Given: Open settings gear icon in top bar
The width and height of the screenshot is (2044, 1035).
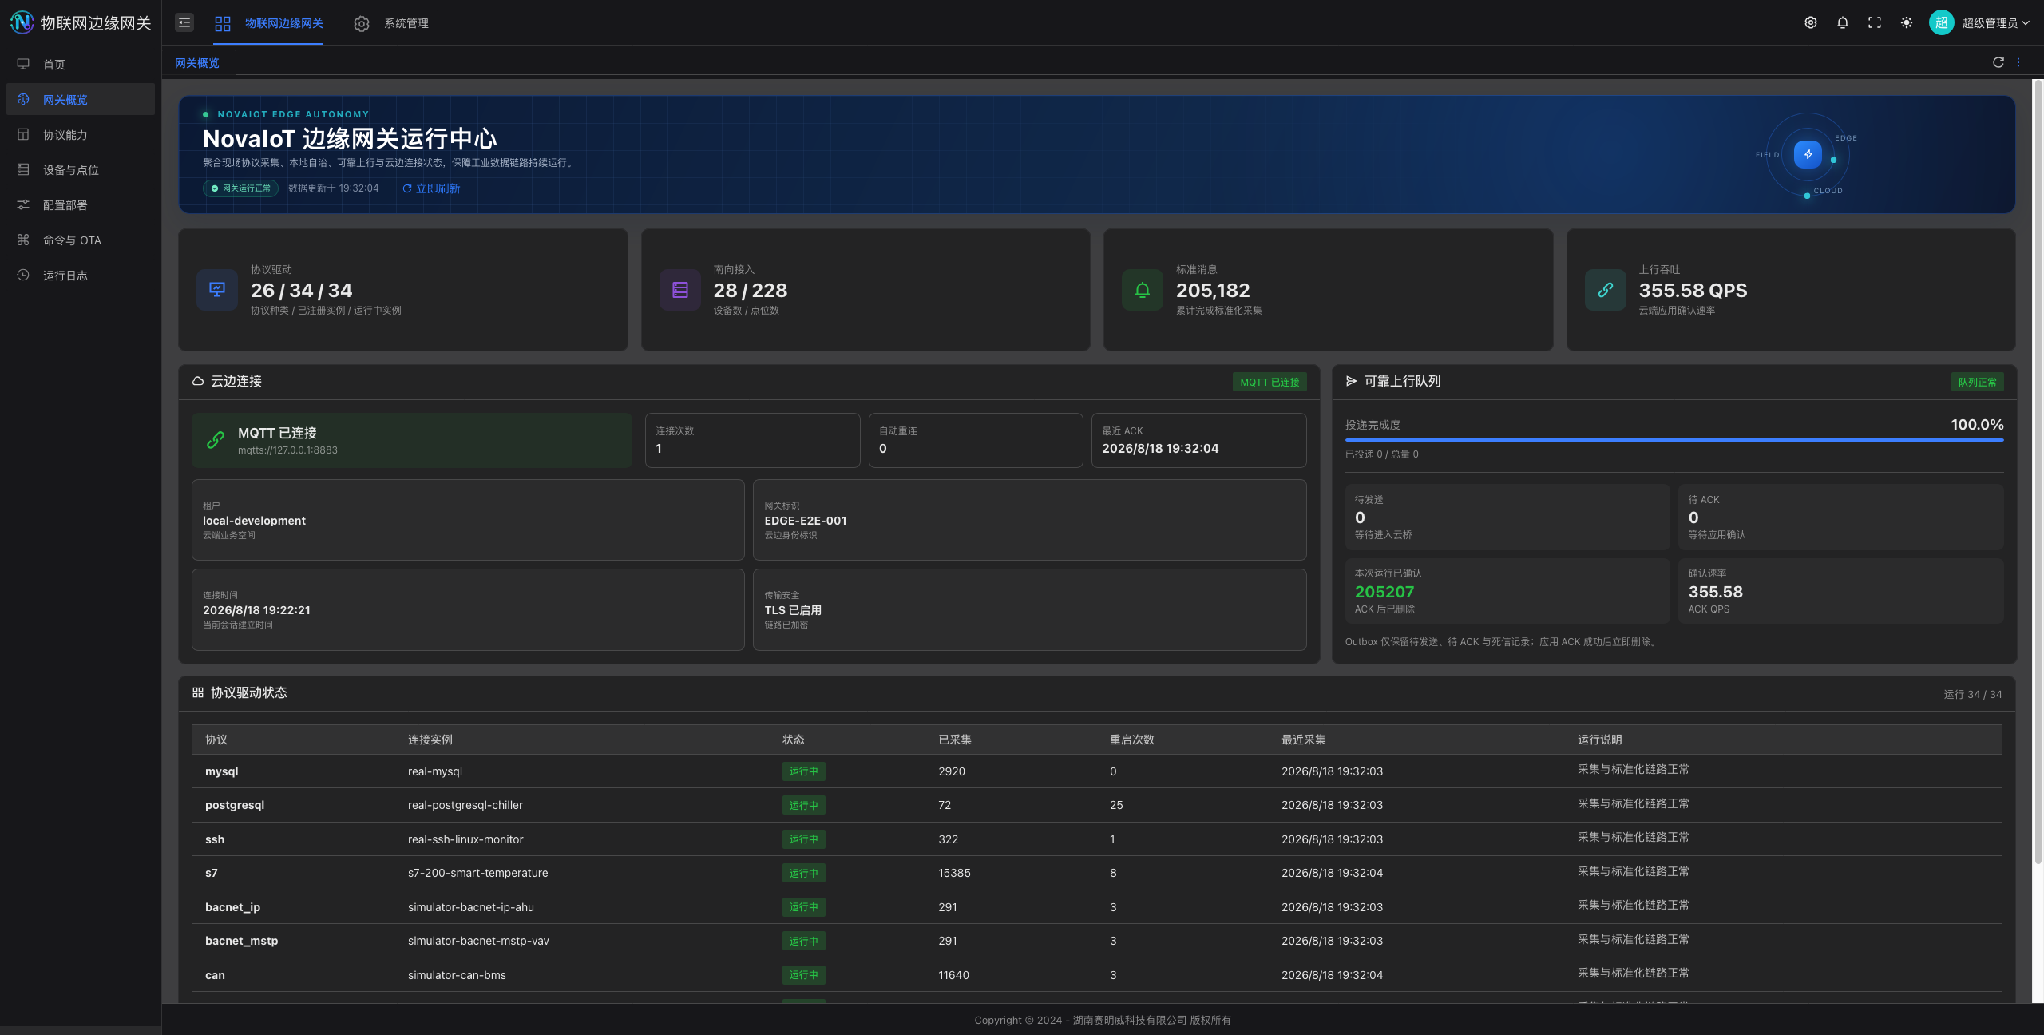Looking at the screenshot, I should point(1811,22).
